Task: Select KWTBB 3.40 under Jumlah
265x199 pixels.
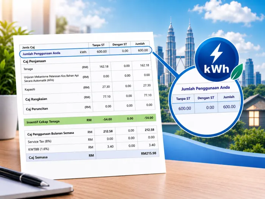Action: click(152, 145)
